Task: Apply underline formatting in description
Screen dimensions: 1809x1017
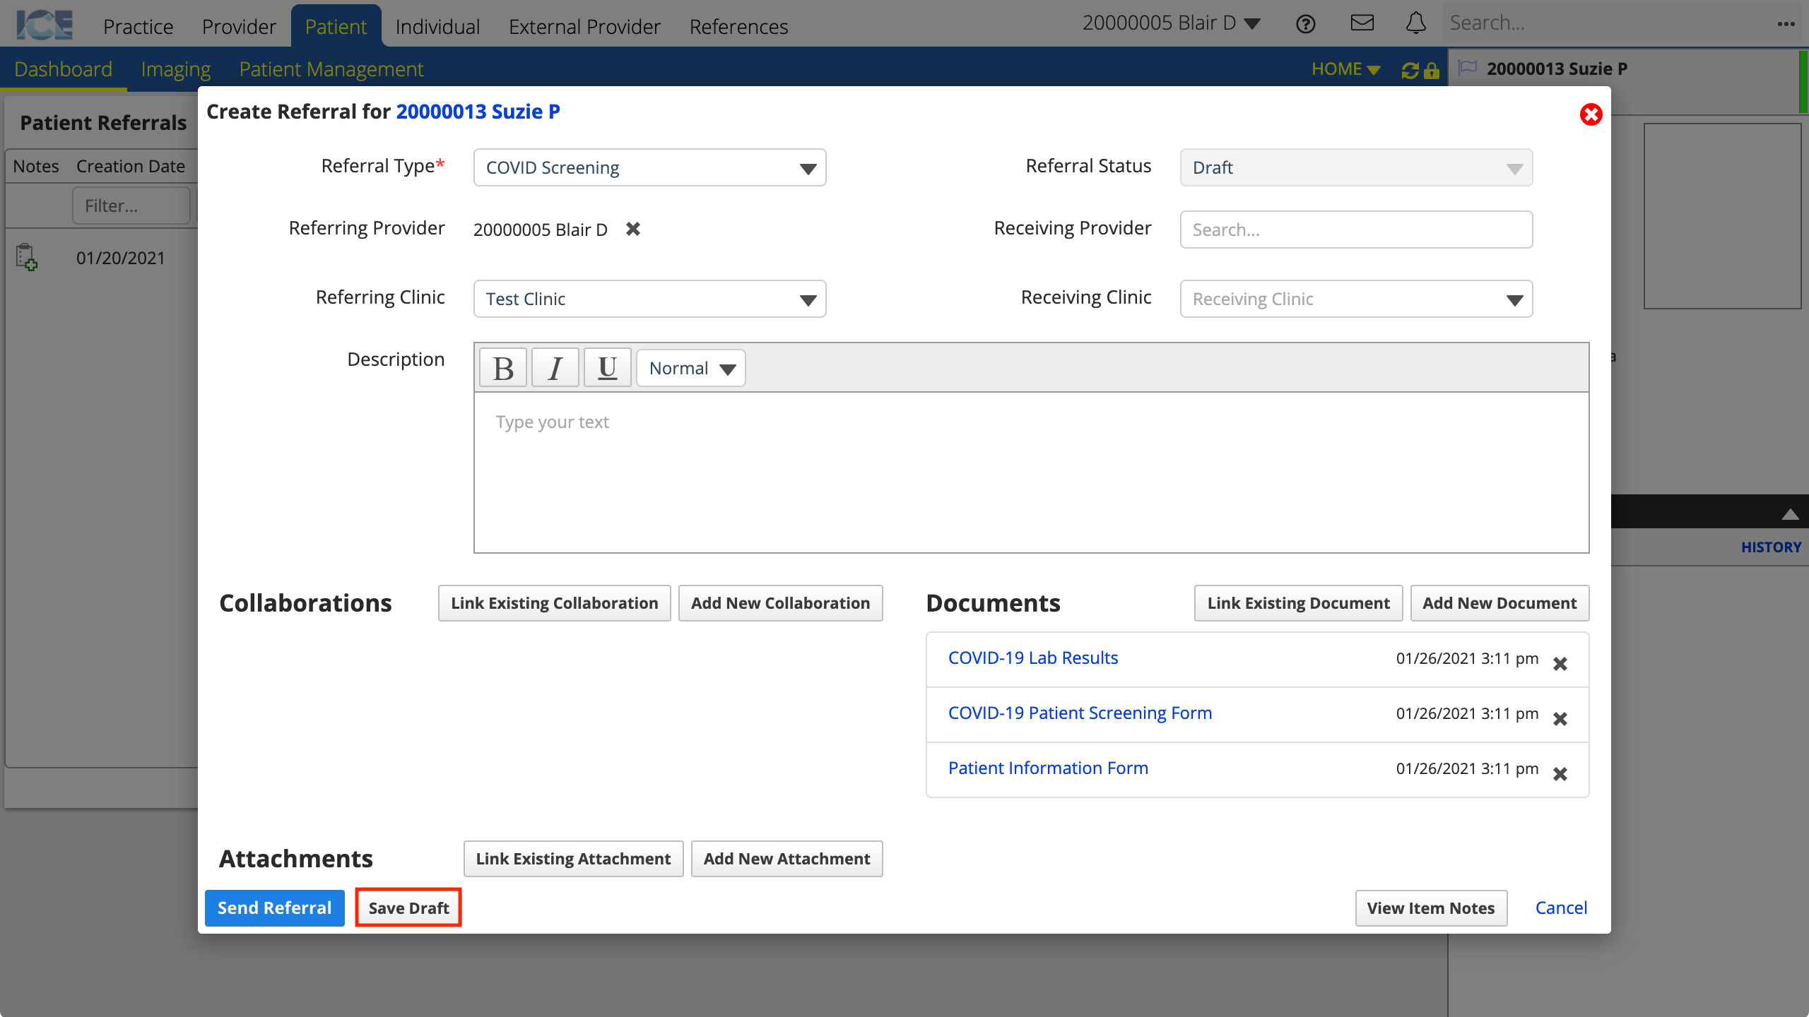Action: point(607,368)
